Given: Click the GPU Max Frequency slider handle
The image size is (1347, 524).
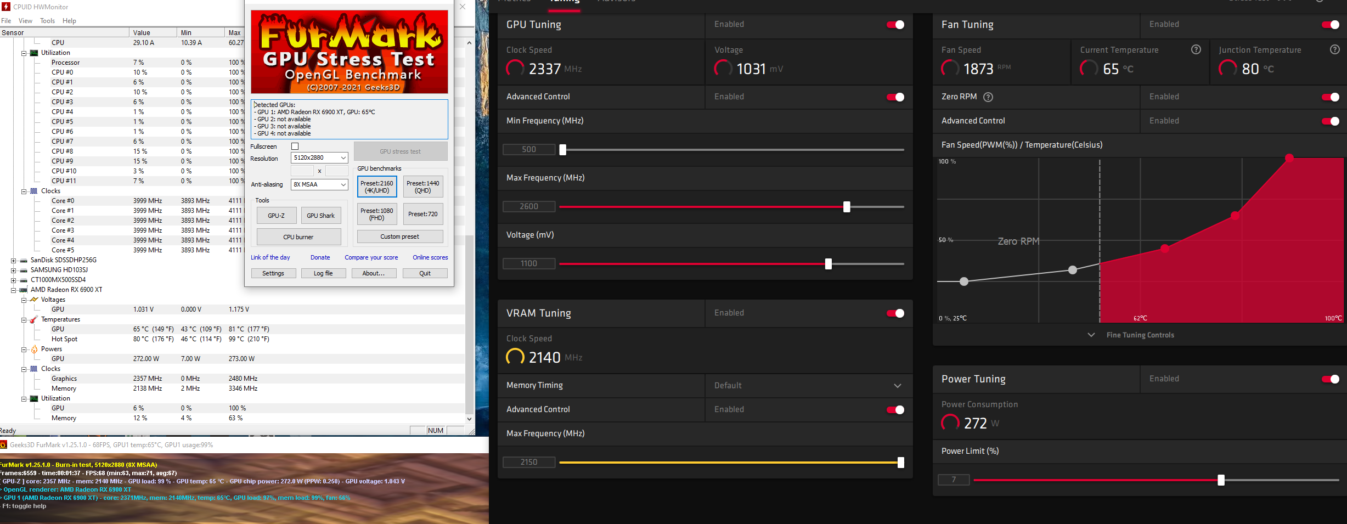Looking at the screenshot, I should (847, 207).
